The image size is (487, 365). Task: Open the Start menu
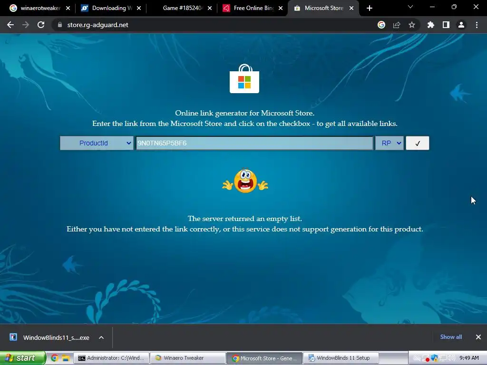pos(23,358)
